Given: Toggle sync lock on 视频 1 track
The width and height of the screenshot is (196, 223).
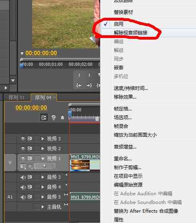Looking at the screenshot, I should tap(30, 158).
